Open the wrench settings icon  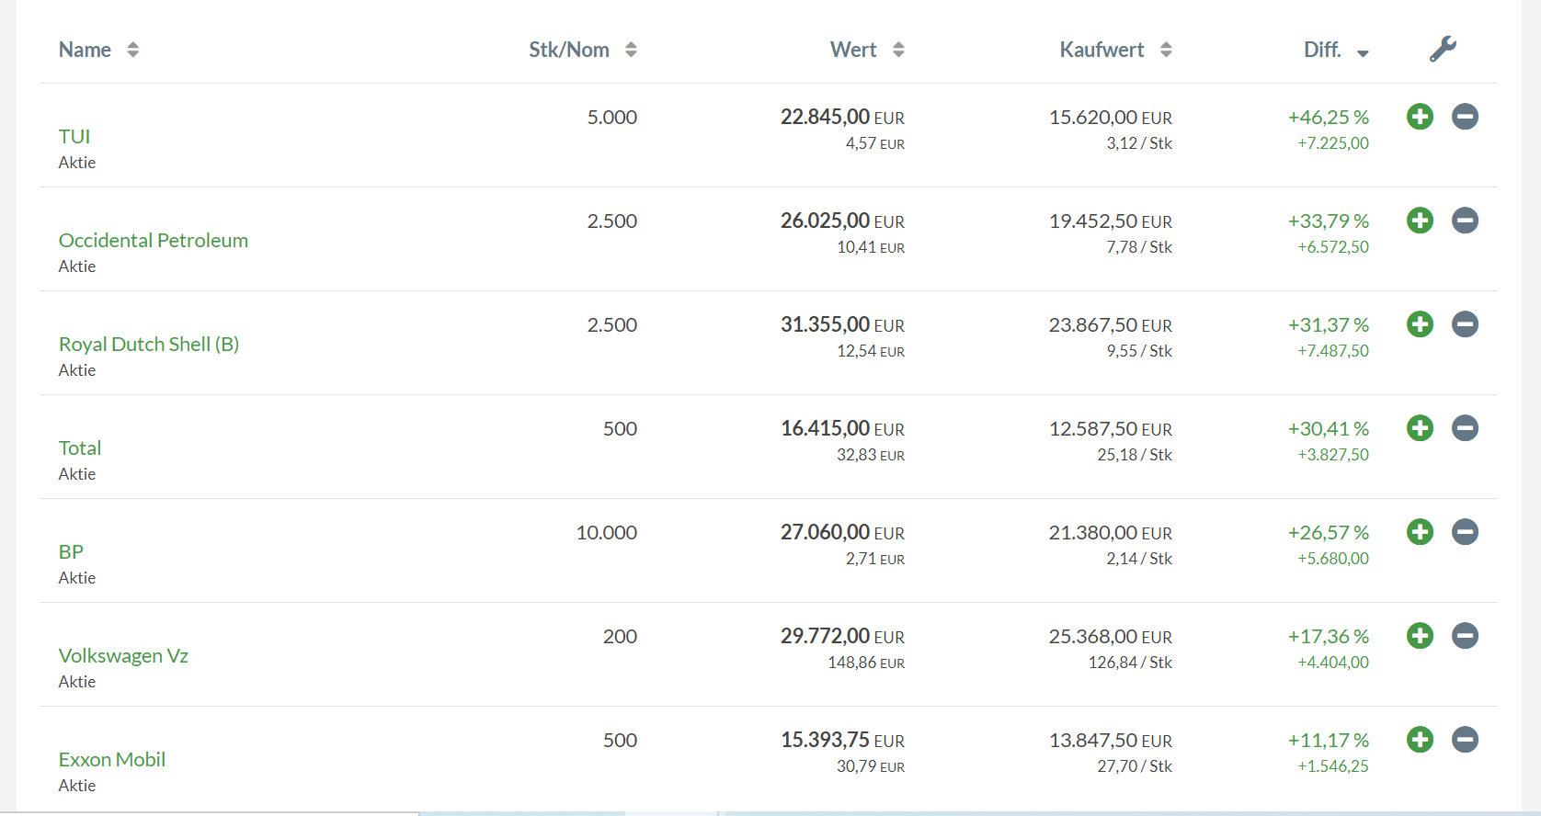(x=1443, y=50)
